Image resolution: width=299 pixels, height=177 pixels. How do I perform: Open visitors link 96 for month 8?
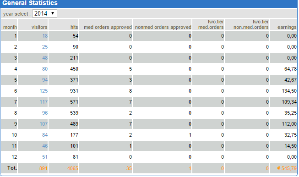click(45, 113)
